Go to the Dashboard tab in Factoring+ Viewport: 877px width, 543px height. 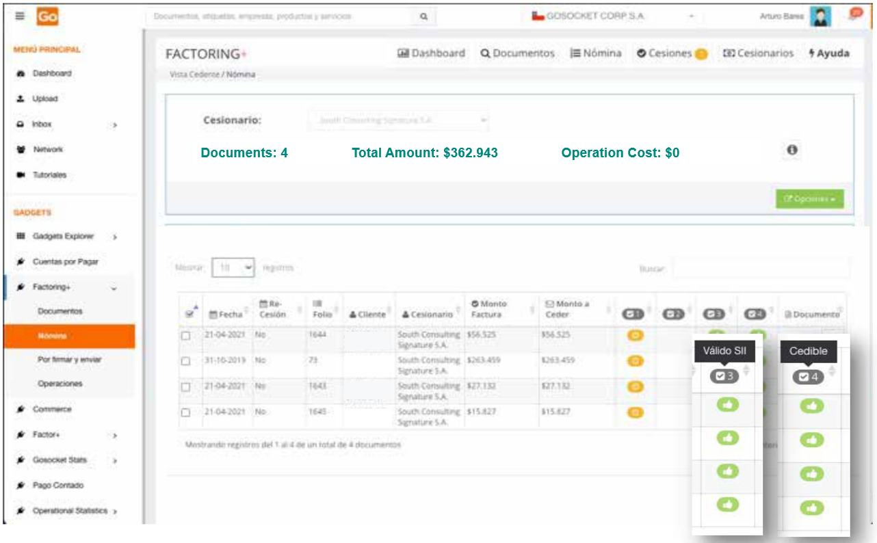[x=431, y=53]
